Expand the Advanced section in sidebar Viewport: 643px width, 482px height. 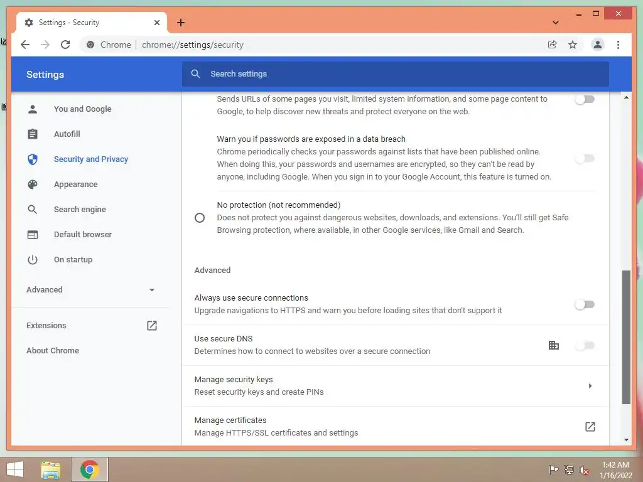coord(90,290)
